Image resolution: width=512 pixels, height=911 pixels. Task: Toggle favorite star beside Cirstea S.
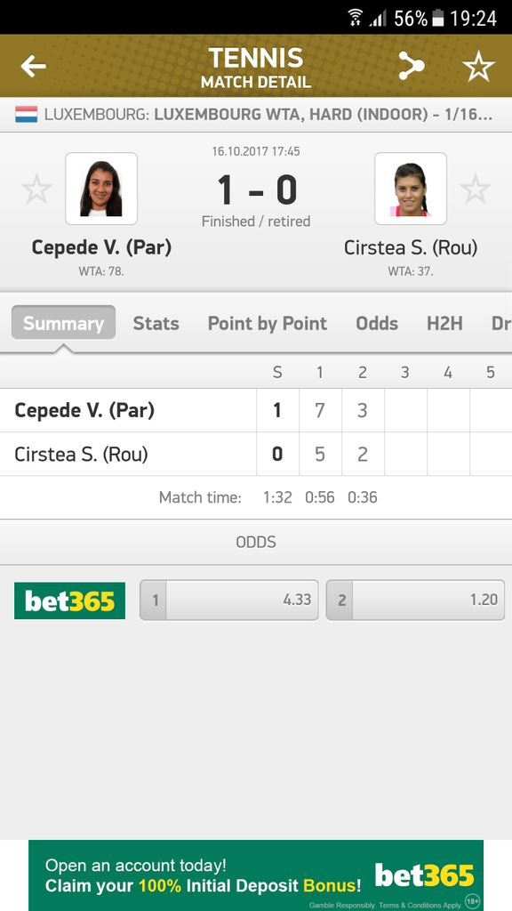tap(476, 189)
